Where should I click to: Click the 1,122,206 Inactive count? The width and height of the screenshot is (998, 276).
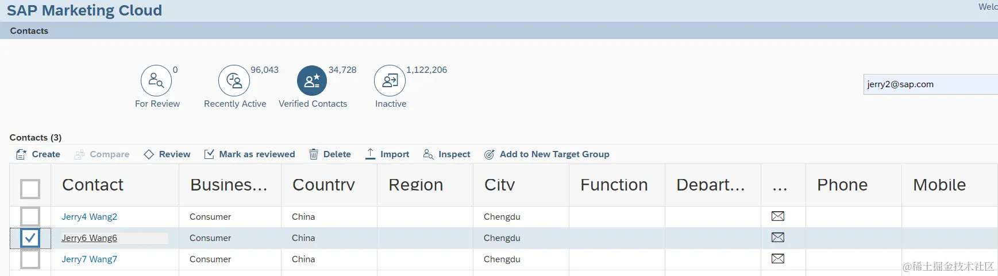426,70
